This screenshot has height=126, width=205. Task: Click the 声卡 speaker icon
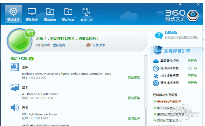click(x=15, y=107)
